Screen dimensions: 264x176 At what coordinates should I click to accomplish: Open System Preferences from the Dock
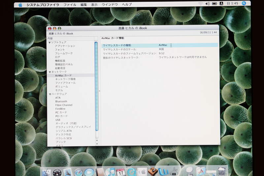(142, 172)
